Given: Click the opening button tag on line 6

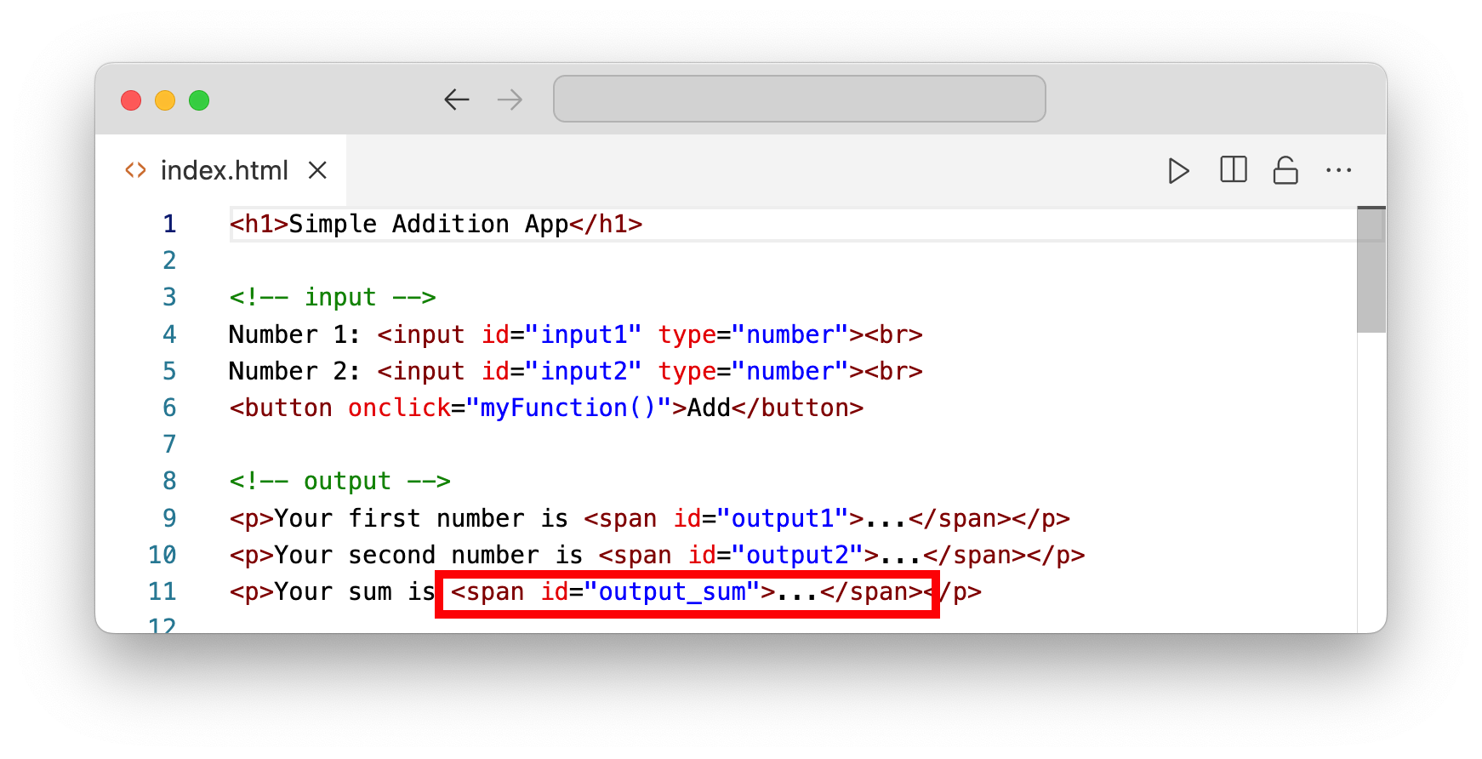Looking at the screenshot, I should pyautogui.click(x=459, y=408).
